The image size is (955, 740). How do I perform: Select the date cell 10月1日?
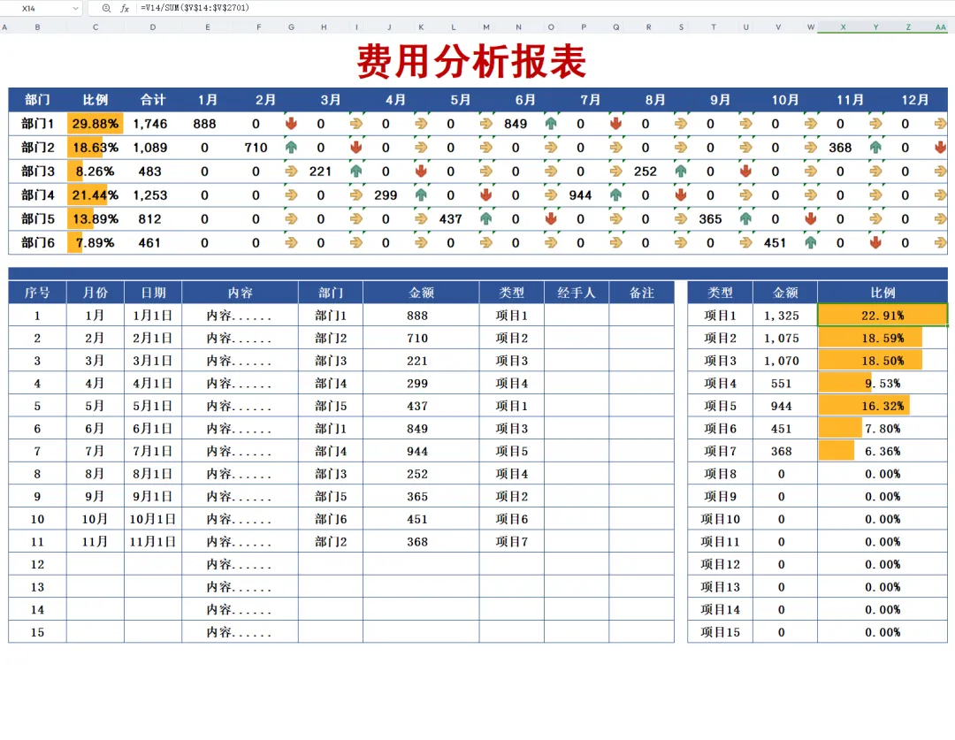(153, 519)
